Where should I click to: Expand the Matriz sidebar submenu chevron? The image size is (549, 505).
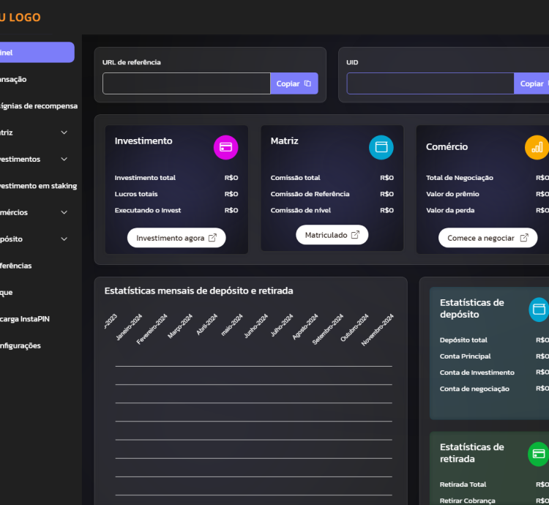64,132
